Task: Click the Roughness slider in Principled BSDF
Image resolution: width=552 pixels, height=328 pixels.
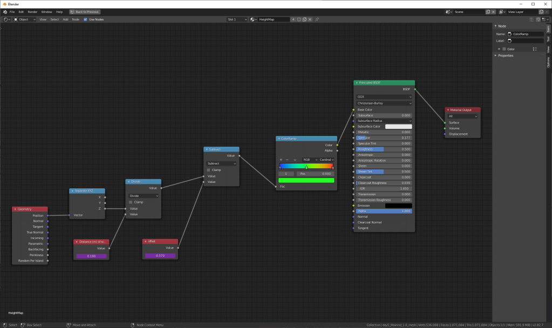Action: point(384,149)
